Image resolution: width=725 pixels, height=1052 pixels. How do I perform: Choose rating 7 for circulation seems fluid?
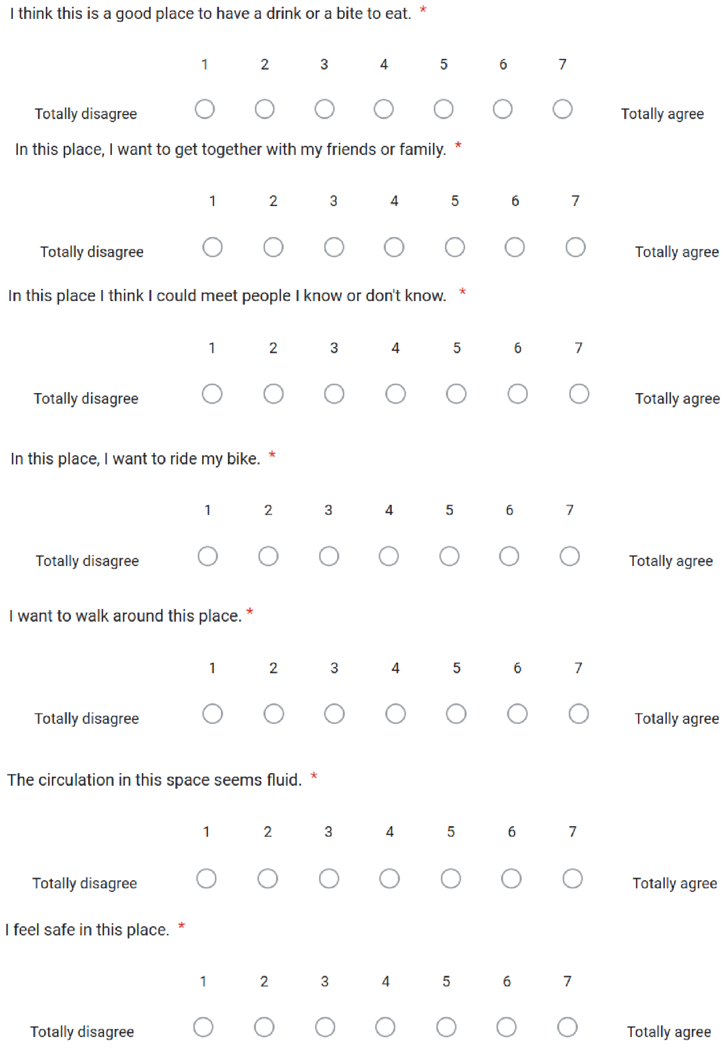coord(572,878)
